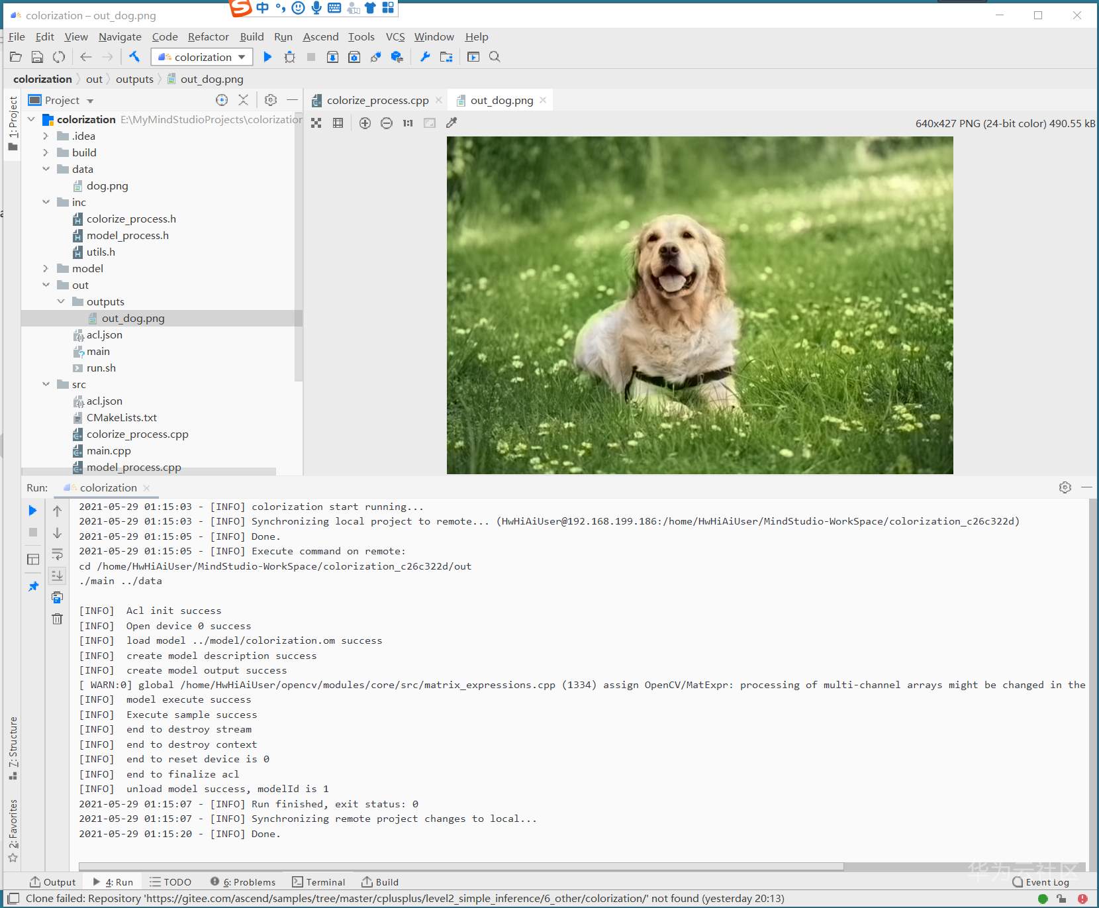The image size is (1099, 908).
Task: Select the run.sh file in tree
Action: click(x=101, y=368)
